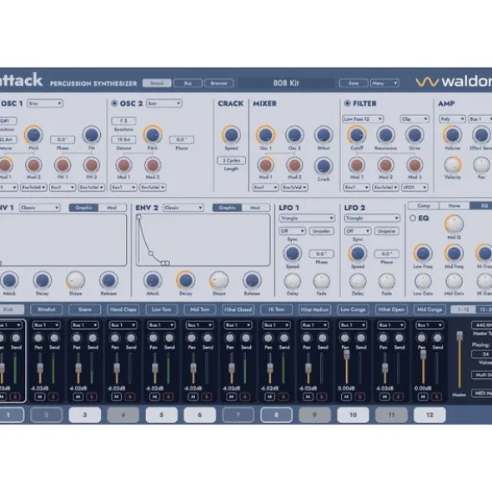Click the Filter Drive knob

pos(414,134)
